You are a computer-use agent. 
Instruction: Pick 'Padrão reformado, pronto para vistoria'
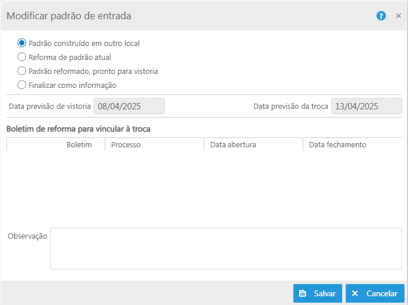pos(22,71)
